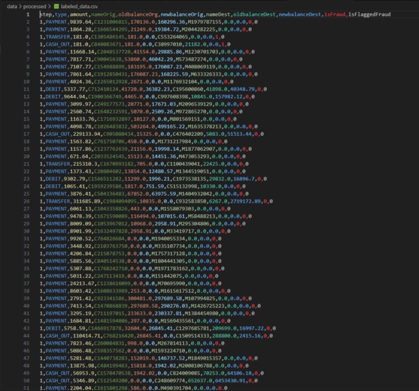Click the amount value 9839.64
419x391 pixels.
80,22
